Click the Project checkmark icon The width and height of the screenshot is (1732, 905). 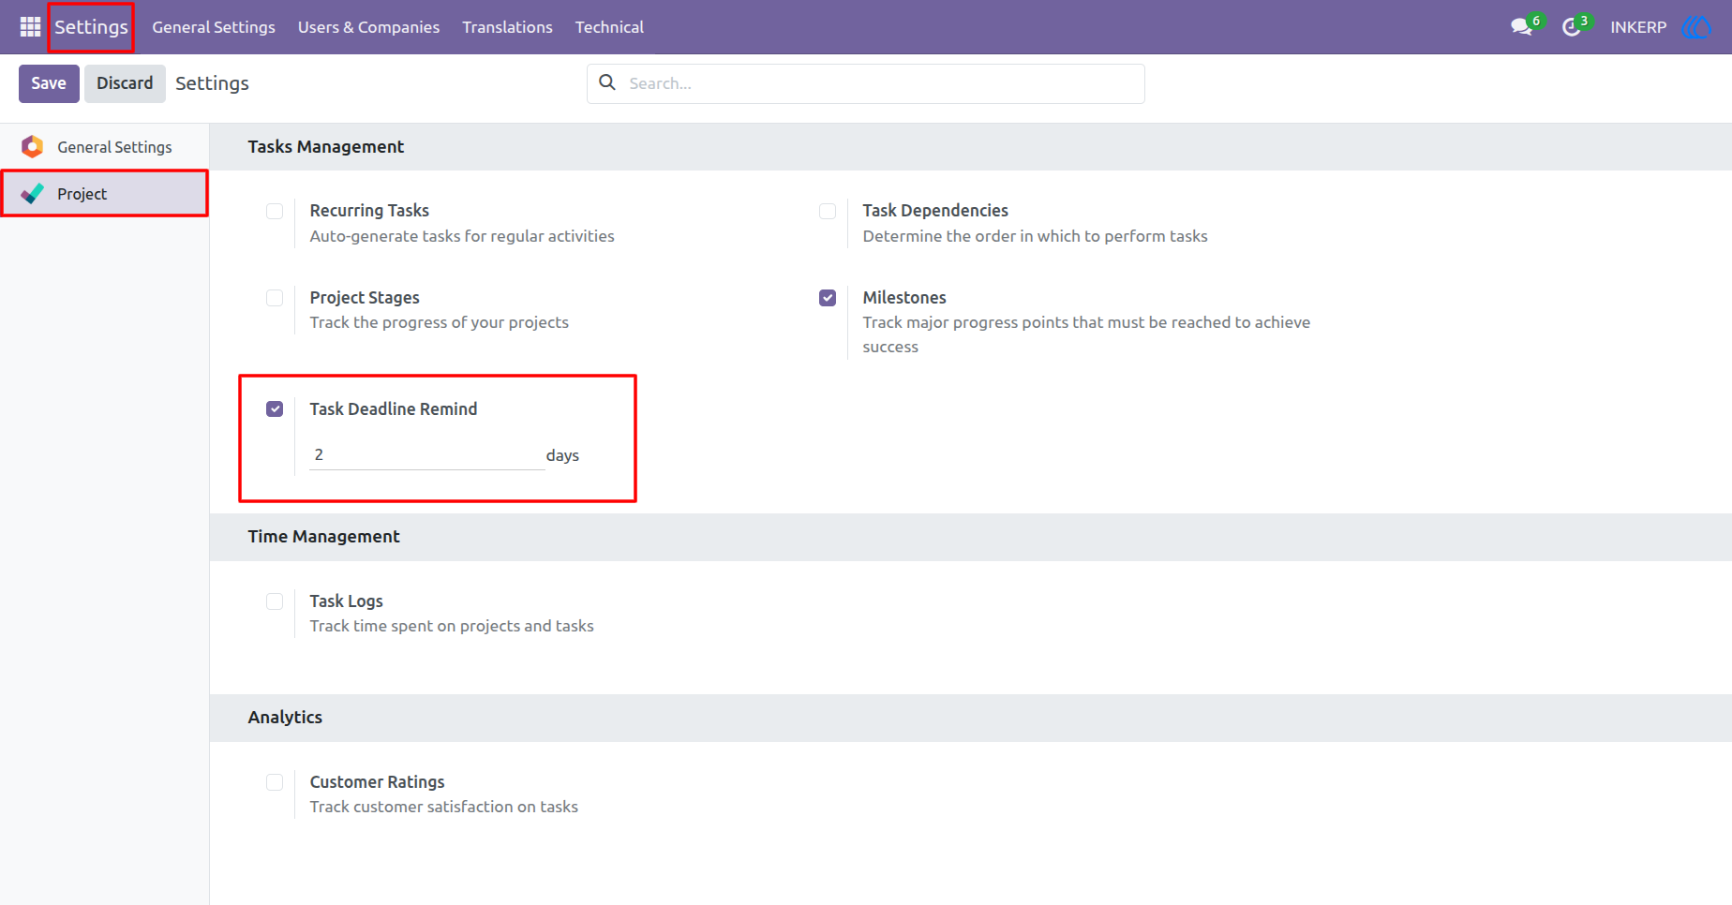(33, 194)
